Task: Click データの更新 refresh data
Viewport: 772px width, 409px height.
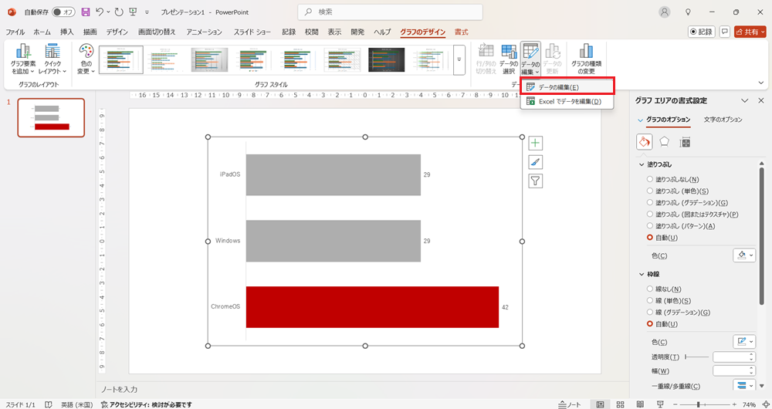Action: tap(553, 59)
